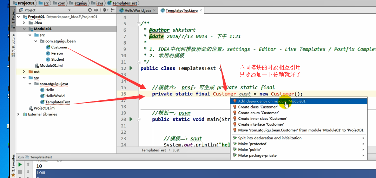
Task: Click the highlighted Tom output line
Action: pyautogui.click(x=40, y=172)
